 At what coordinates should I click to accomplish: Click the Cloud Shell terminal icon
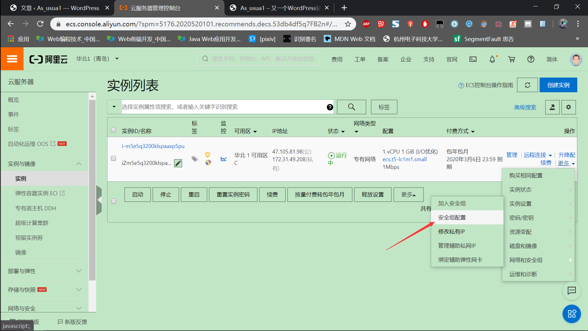pyautogui.click(x=473, y=59)
